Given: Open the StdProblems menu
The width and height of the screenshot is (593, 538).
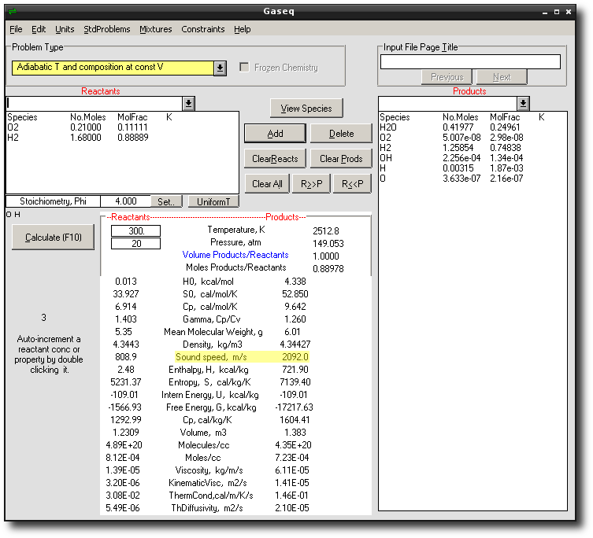Looking at the screenshot, I should (107, 29).
